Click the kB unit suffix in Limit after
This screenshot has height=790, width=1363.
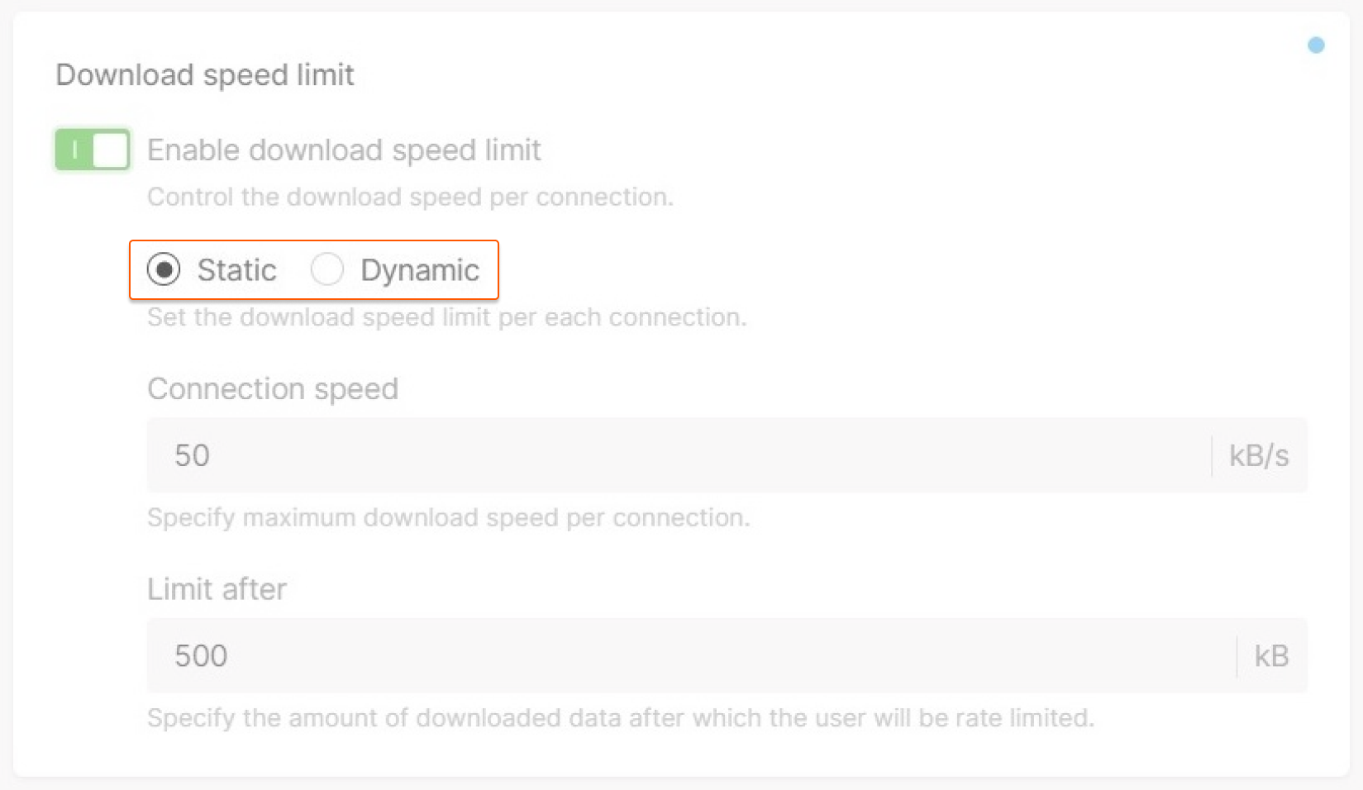tap(1271, 655)
